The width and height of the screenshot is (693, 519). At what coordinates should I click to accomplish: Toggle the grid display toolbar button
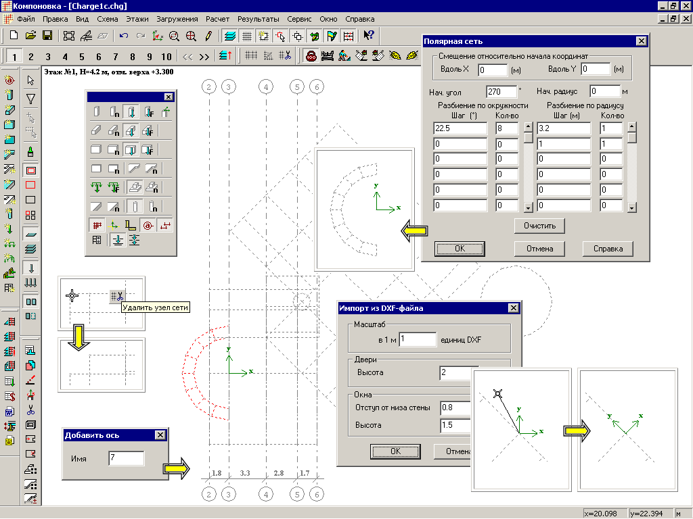(247, 35)
